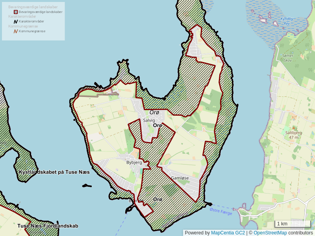Open the OpenStreetMap attribution link
315x236 pixels.
click(270, 233)
